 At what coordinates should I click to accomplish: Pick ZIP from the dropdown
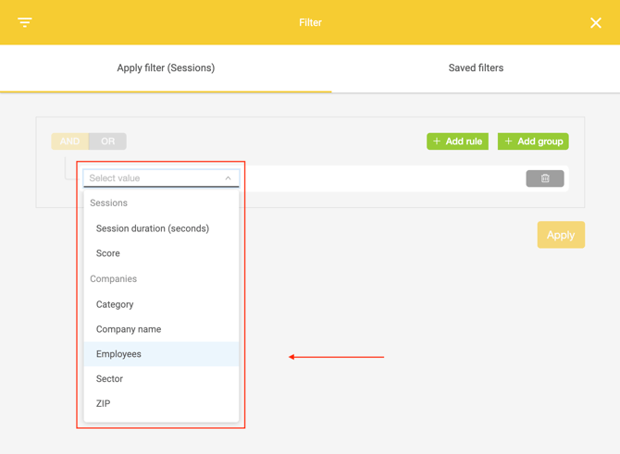point(103,404)
